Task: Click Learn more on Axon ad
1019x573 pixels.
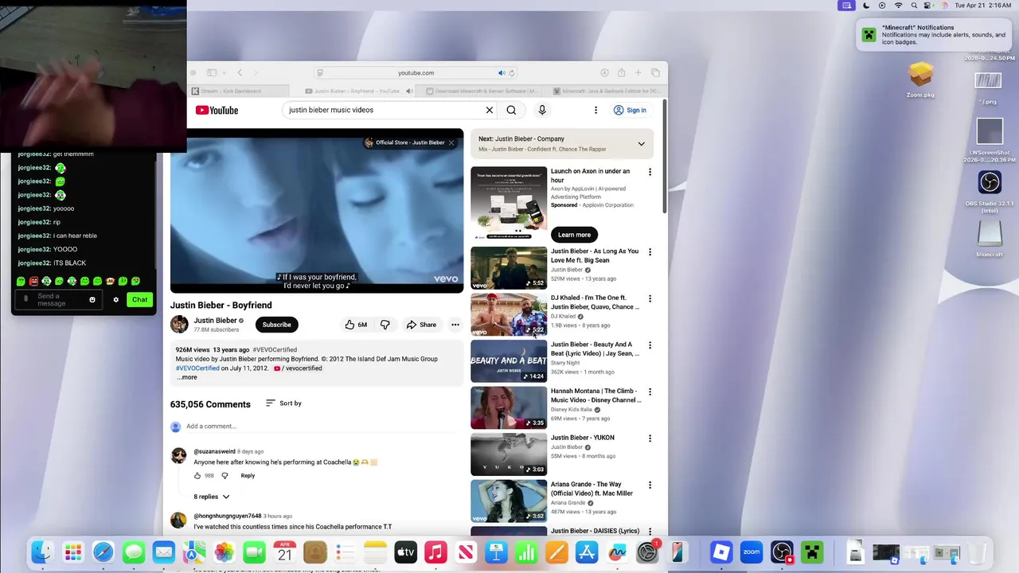Action: pyautogui.click(x=574, y=235)
